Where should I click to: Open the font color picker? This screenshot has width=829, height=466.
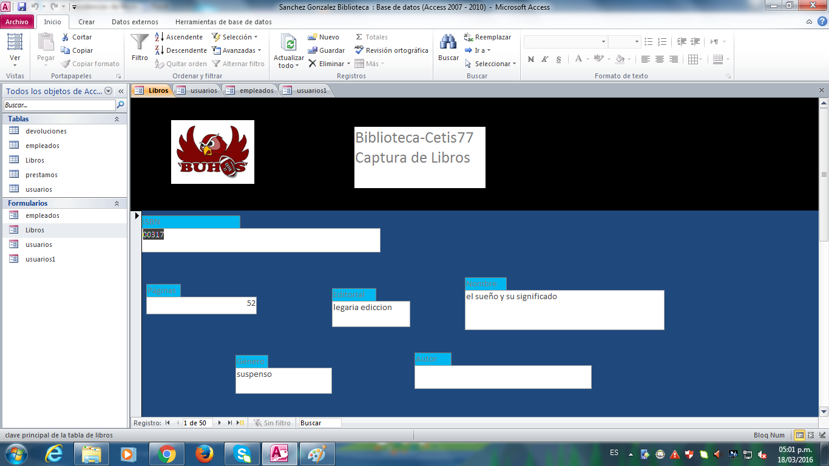click(581, 59)
